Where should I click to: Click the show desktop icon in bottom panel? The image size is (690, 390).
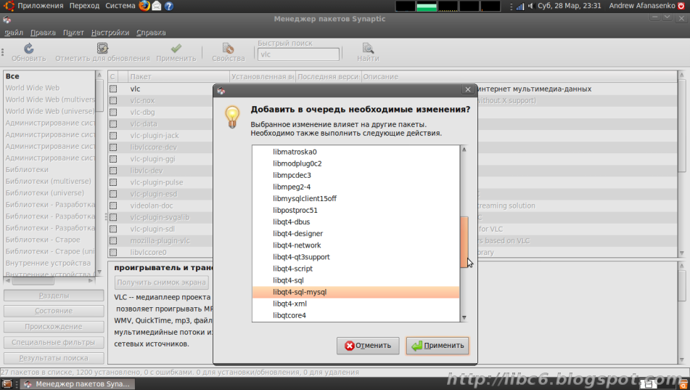tap(7, 384)
